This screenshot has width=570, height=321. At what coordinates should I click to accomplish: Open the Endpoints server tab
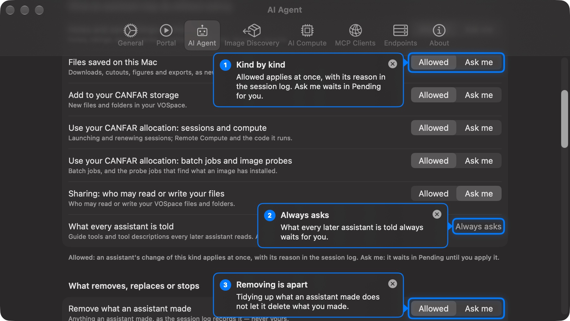click(401, 35)
